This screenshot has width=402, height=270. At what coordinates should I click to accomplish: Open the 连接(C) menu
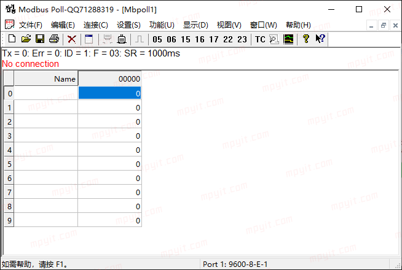tap(96, 25)
